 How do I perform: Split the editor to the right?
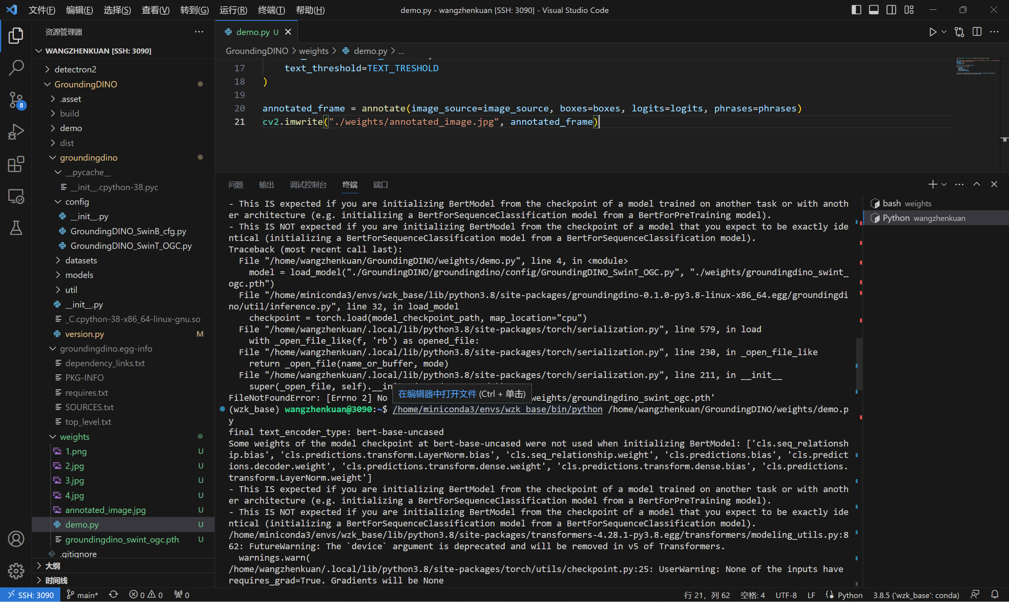coord(977,31)
